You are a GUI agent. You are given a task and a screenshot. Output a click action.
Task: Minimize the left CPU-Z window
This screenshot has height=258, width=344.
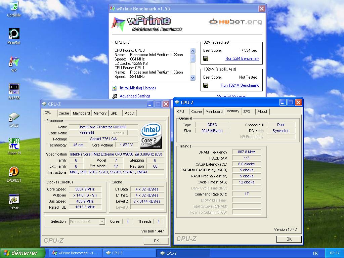click(x=150, y=104)
